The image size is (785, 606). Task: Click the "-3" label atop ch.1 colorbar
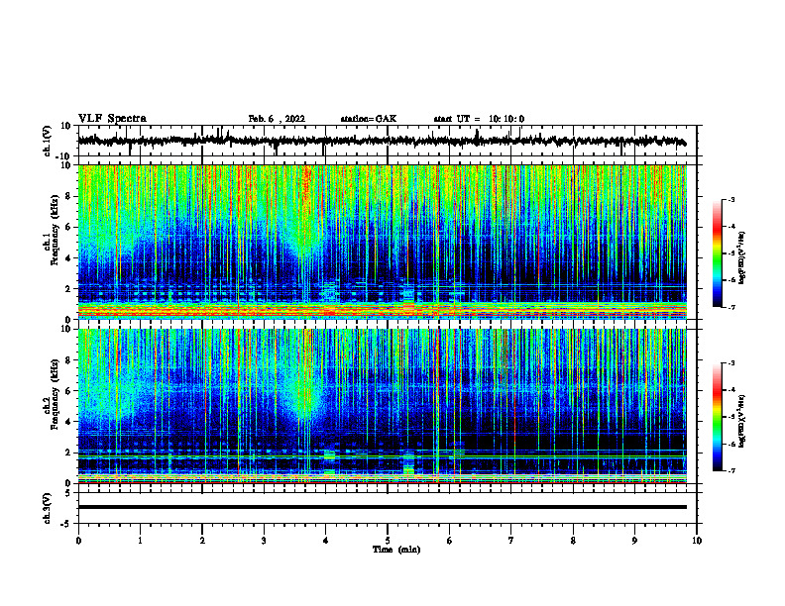[731, 199]
